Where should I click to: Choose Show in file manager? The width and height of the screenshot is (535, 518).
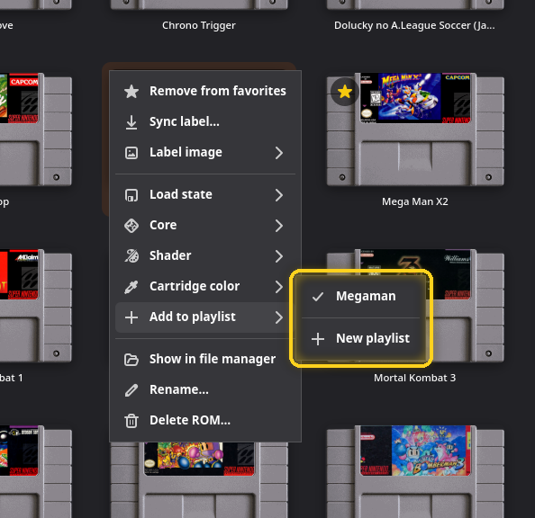[205, 360]
